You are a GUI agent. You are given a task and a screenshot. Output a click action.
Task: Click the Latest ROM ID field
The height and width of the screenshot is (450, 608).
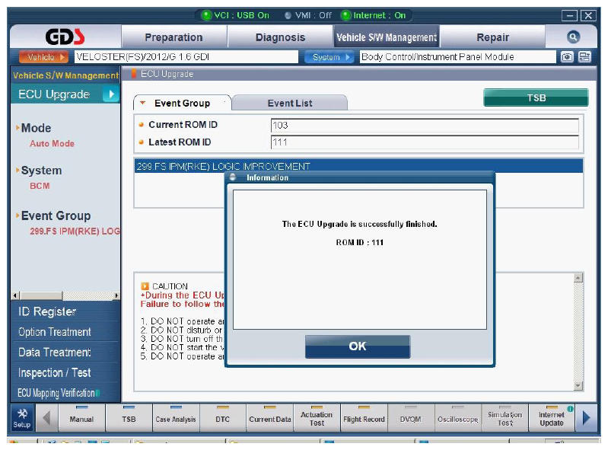(x=425, y=142)
